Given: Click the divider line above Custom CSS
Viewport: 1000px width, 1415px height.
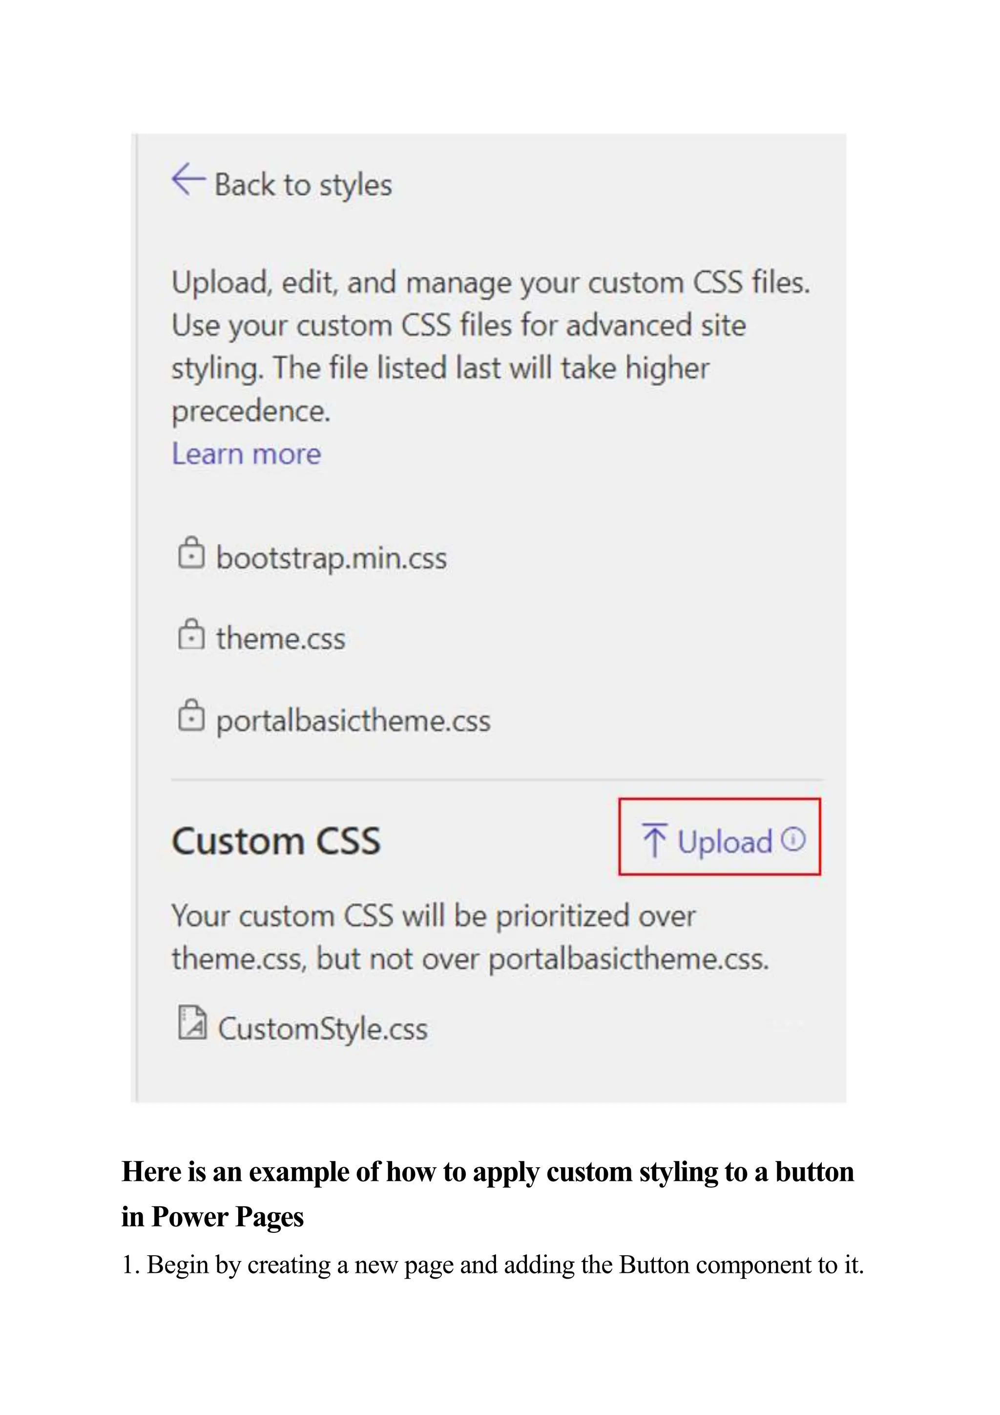Looking at the screenshot, I should pos(496,780).
